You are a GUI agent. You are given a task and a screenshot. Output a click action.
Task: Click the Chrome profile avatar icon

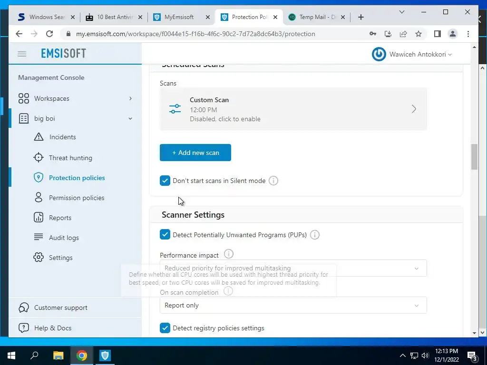[x=453, y=34]
